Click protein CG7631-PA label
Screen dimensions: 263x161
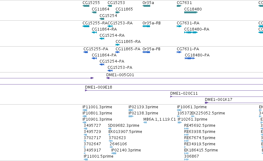click(188, 49)
